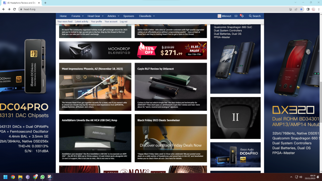Open alerts bell with red badge
Screen dimensions: 322x181
[x=242, y=16]
